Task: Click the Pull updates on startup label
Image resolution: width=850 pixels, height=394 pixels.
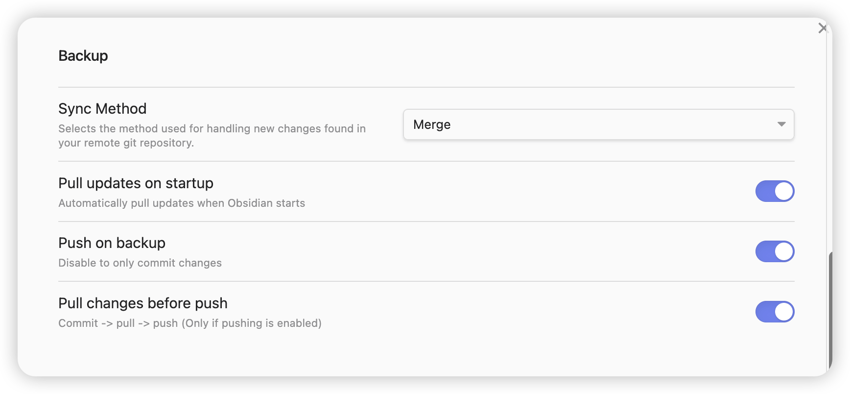Action: pyautogui.click(x=136, y=183)
